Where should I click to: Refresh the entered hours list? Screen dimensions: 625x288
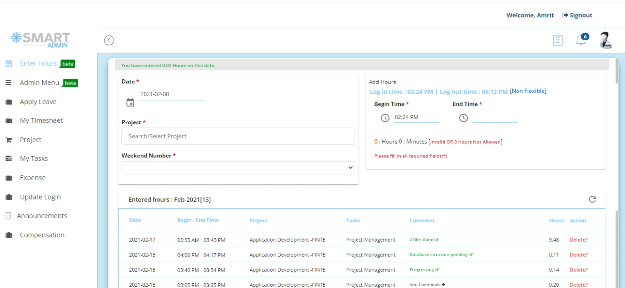(592, 199)
